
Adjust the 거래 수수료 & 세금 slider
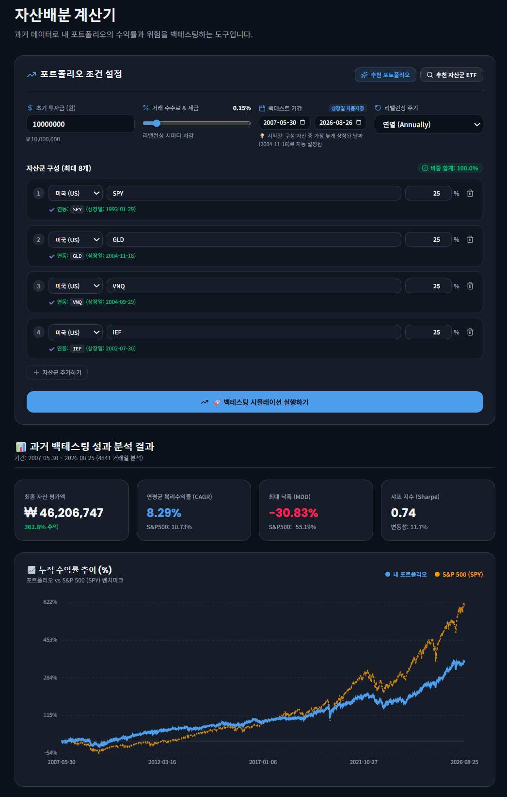(x=197, y=123)
